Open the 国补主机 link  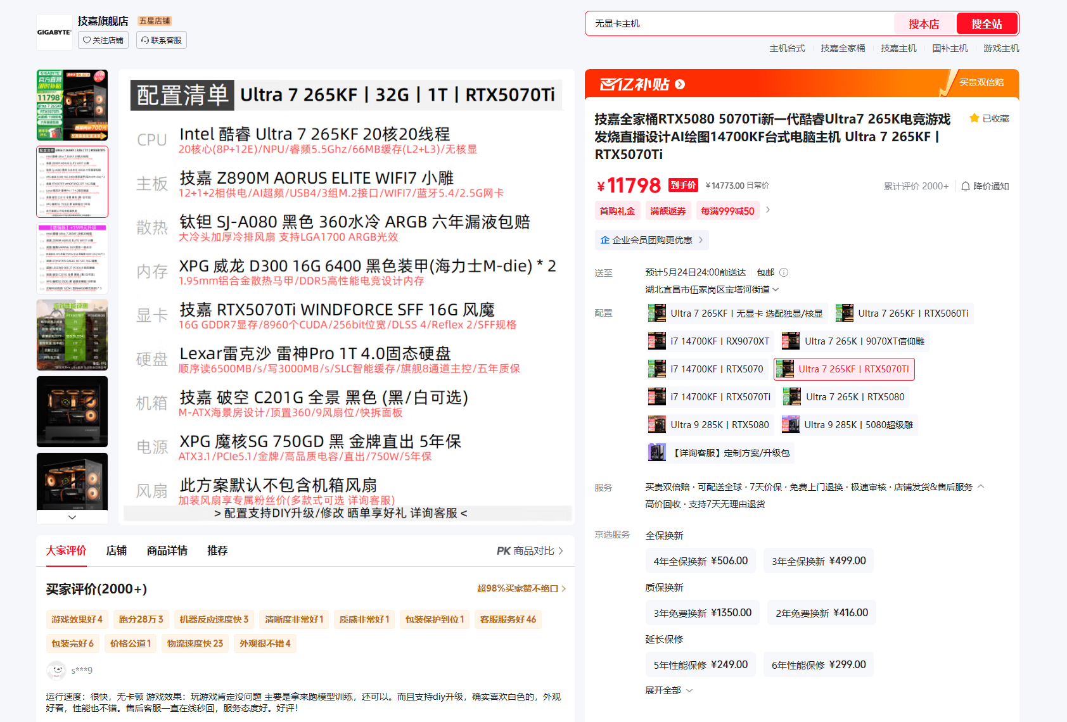pos(950,48)
